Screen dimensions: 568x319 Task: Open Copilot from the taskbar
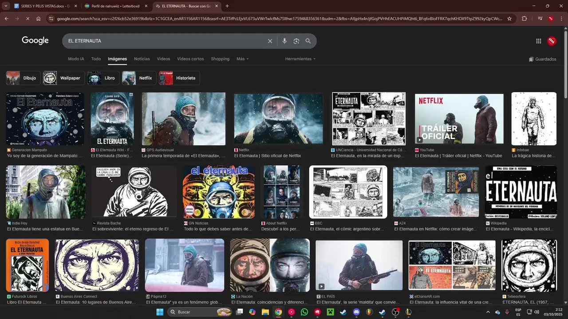point(252,312)
